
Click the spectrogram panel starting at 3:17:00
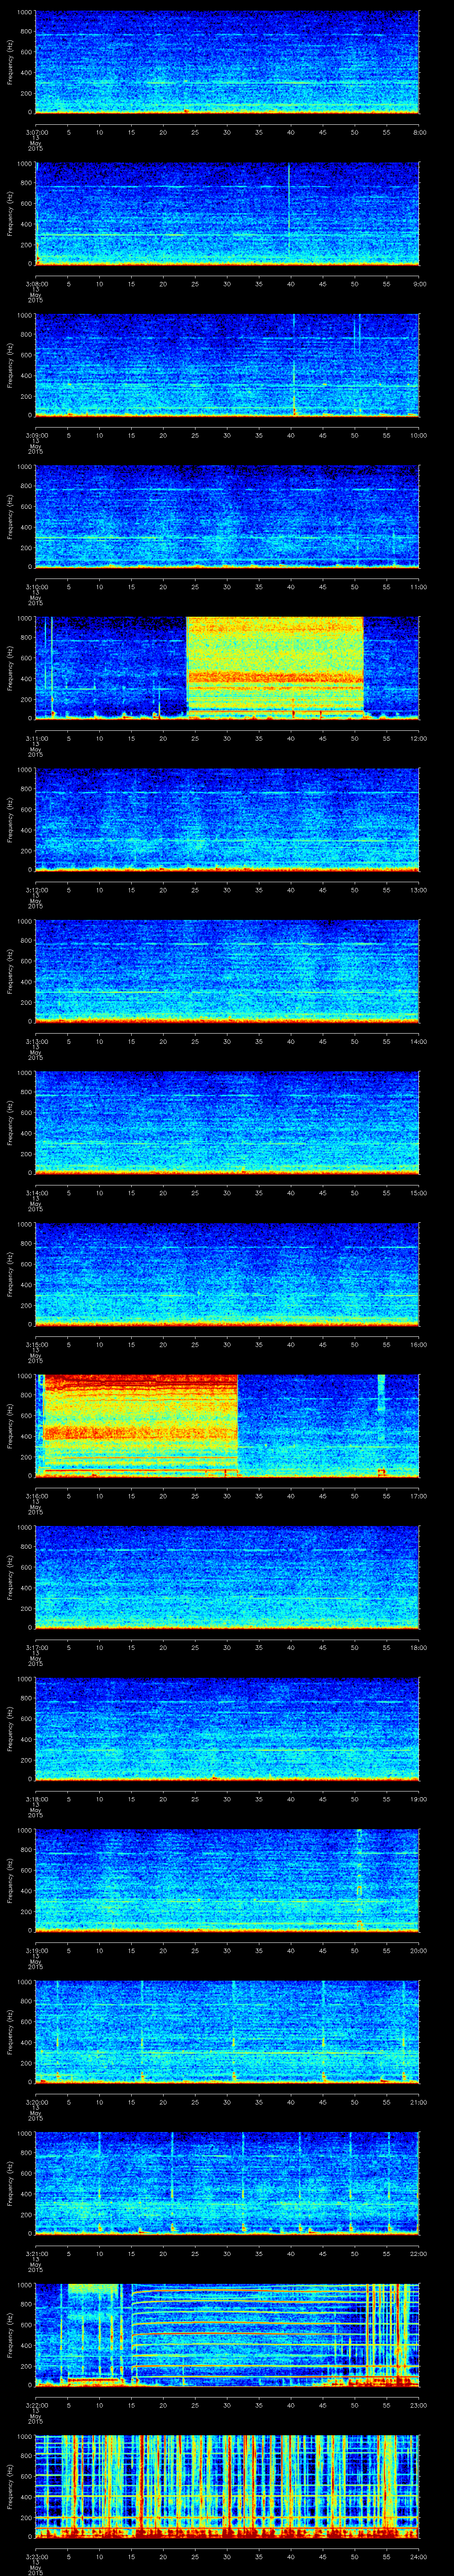(227, 1578)
